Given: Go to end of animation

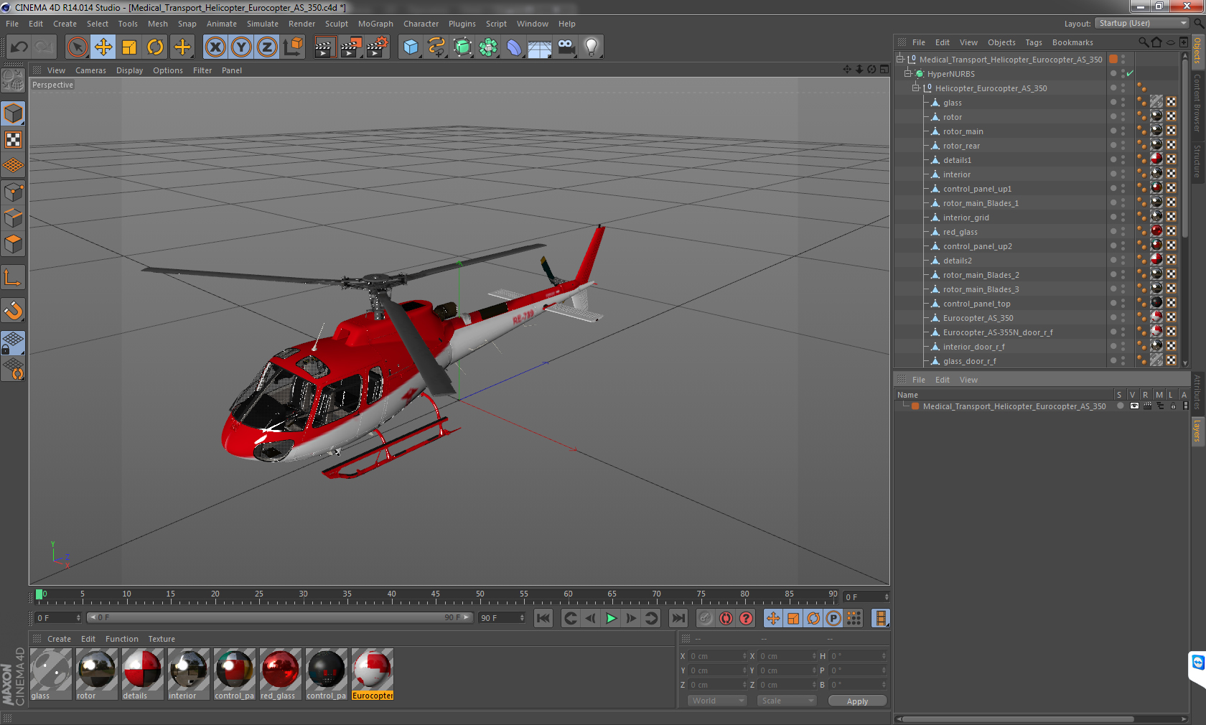Looking at the screenshot, I should pos(678,618).
